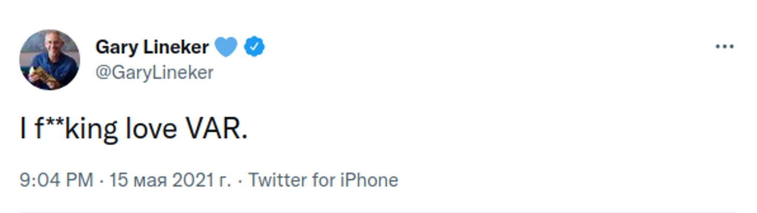Viewport: 757px width, 213px height.
Task: Click the "Twitter for iPhone" source link
Action: (x=323, y=180)
